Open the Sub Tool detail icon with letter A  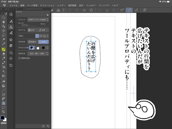point(11,27)
